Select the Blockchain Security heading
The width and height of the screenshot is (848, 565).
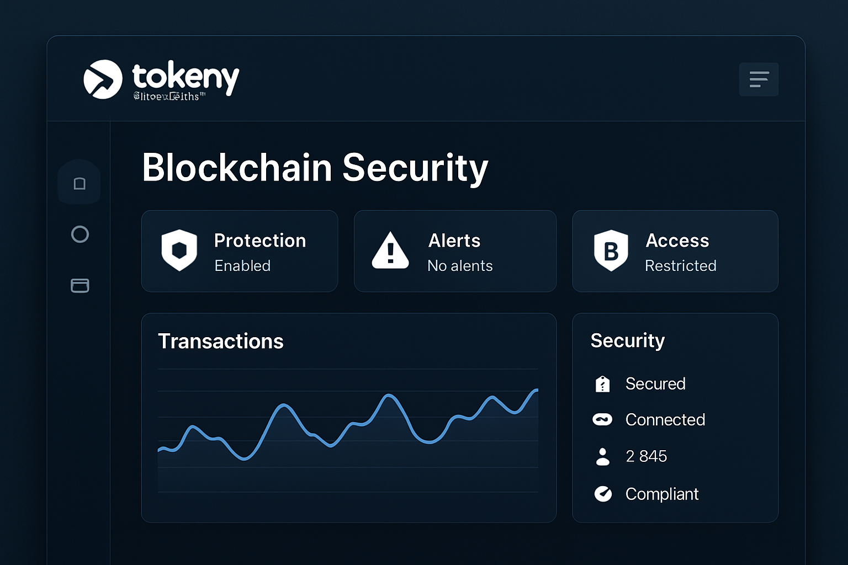click(315, 167)
